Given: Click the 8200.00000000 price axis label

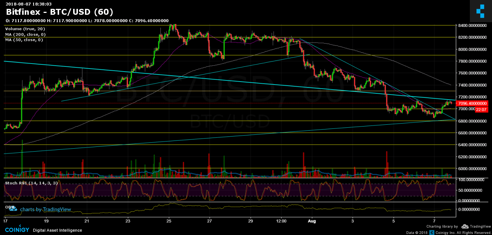Looking at the screenshot, I should pos(473,37).
